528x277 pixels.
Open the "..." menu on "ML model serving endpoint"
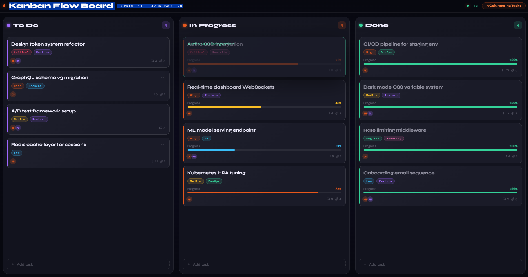[339, 130]
